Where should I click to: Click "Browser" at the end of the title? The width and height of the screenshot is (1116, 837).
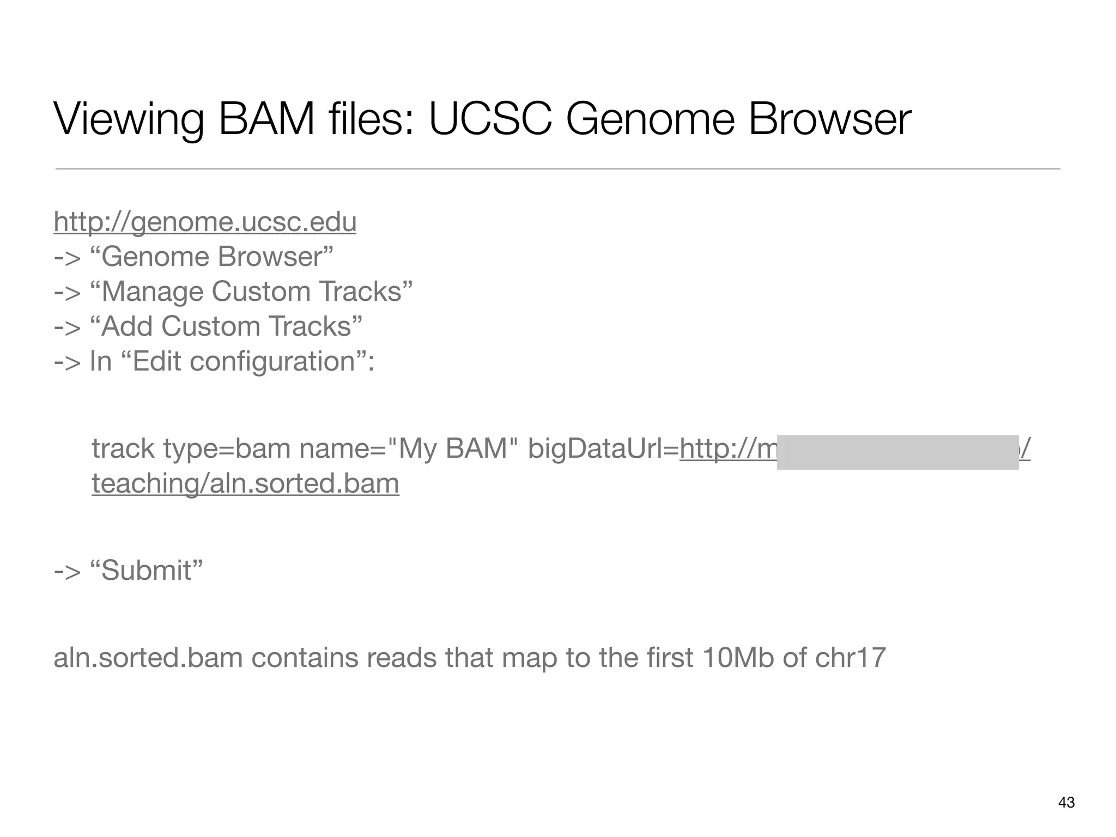click(x=829, y=119)
